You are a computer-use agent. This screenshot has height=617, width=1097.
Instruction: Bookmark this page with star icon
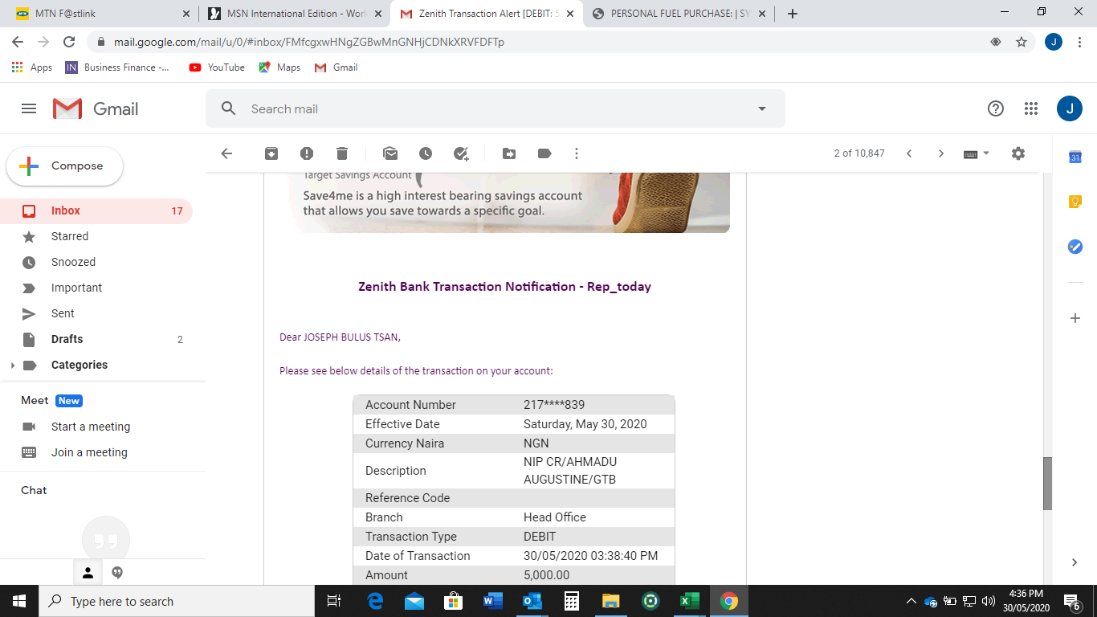coord(1022,42)
